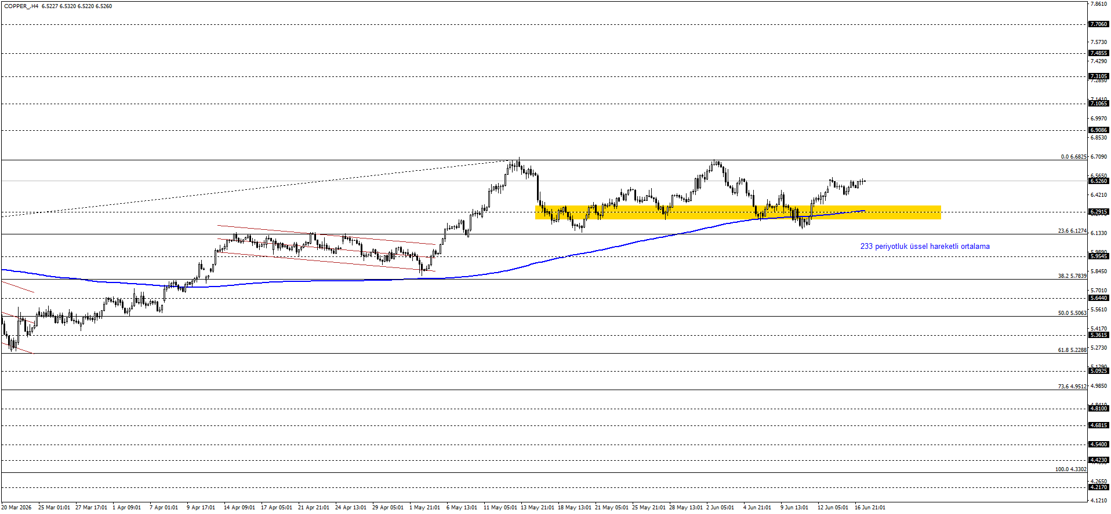The height and width of the screenshot is (514, 1111).
Task: Click the '29 Apr 05:01' time axis label
Action: pyautogui.click(x=388, y=508)
